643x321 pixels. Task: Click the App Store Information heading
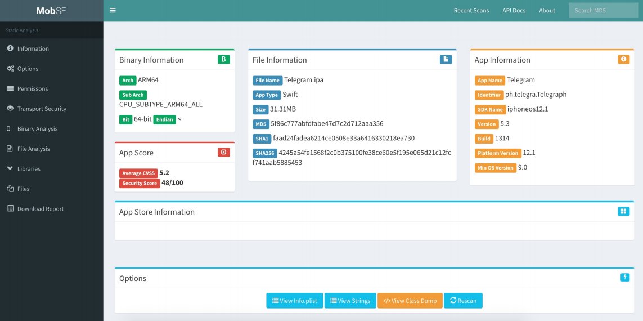tap(156, 212)
